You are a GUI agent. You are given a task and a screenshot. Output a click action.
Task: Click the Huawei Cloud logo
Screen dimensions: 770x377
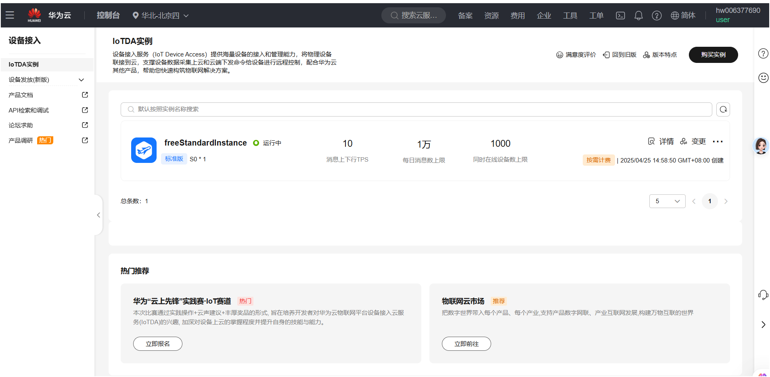point(34,15)
